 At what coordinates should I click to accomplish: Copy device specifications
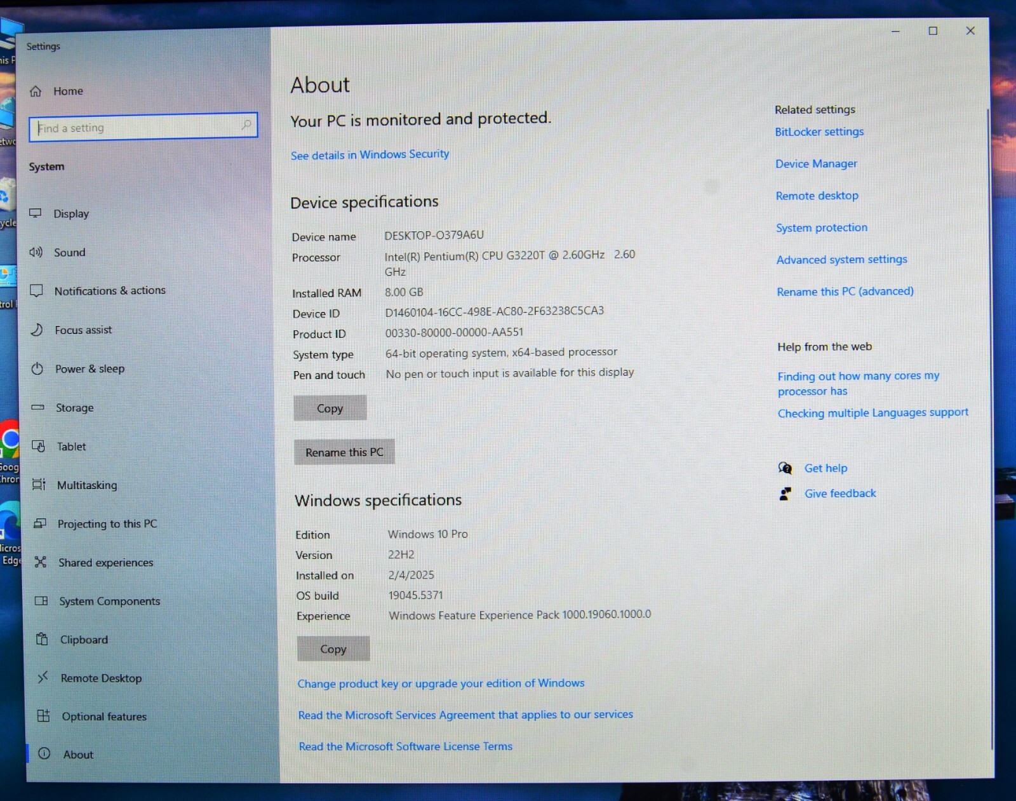coord(330,408)
